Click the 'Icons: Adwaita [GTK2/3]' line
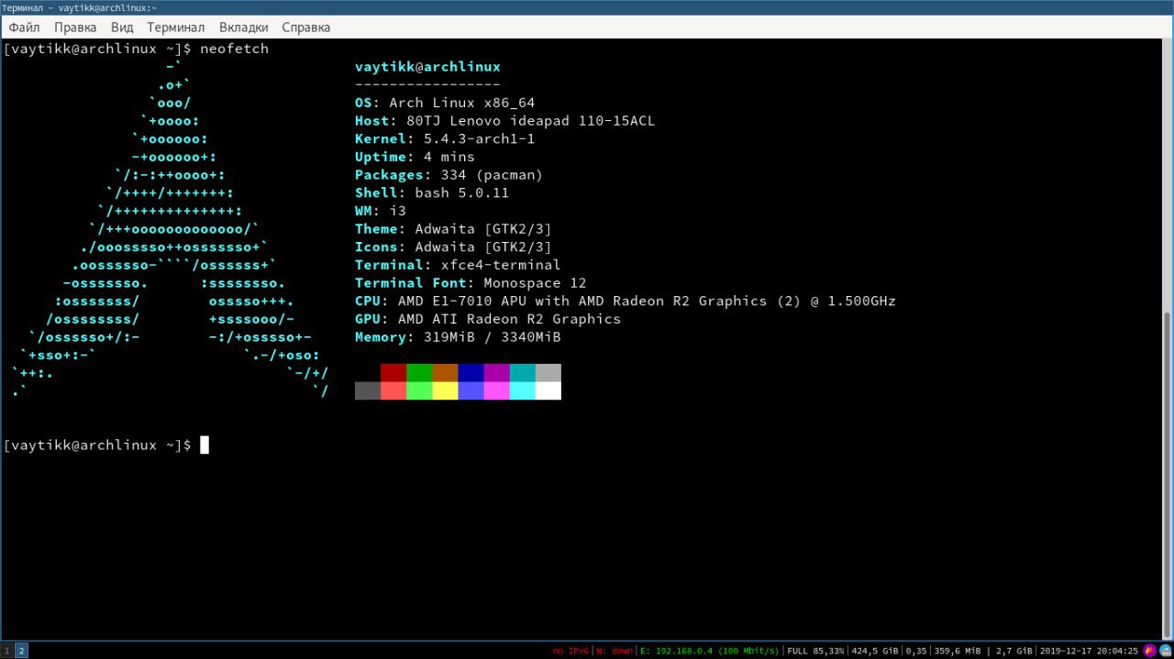Viewport: 1174px width, 659px height. click(x=453, y=247)
